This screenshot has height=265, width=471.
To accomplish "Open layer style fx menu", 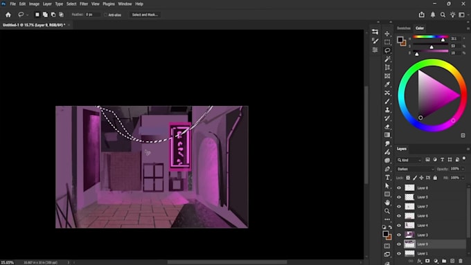I will [419, 261].
